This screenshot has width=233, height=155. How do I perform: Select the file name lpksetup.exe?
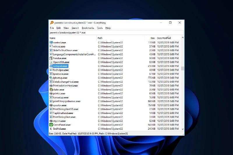(x=60, y=78)
